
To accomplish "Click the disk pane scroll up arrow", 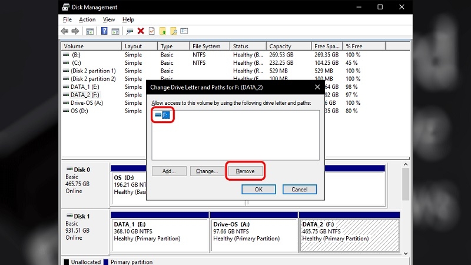I will click(406, 164).
